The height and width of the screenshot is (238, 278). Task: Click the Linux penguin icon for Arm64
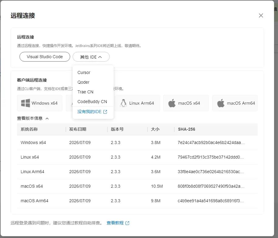123,103
